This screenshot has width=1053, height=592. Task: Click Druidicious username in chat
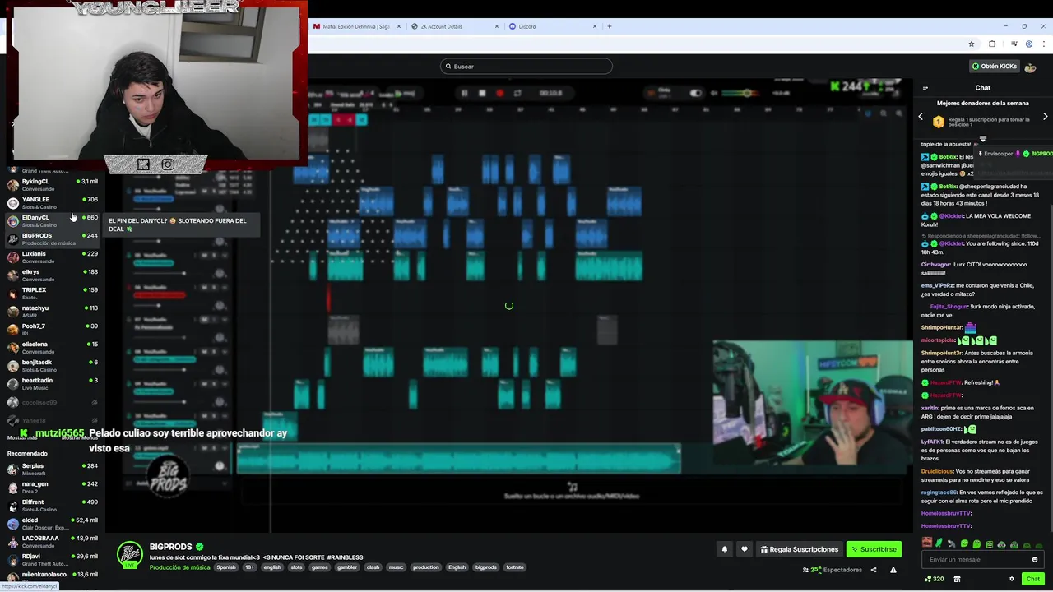click(937, 472)
